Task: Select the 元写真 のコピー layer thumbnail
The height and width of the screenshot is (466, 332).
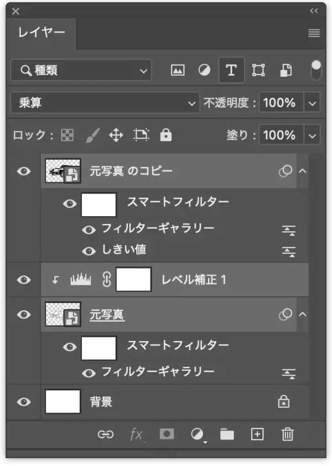Action: pyautogui.click(x=63, y=171)
